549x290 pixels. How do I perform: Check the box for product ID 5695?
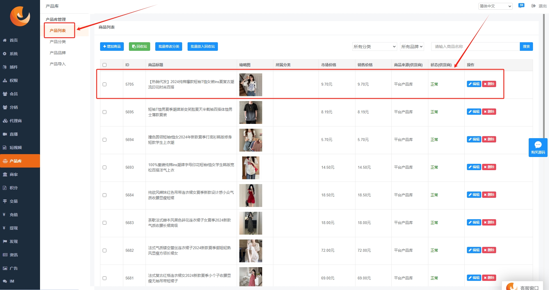104,112
